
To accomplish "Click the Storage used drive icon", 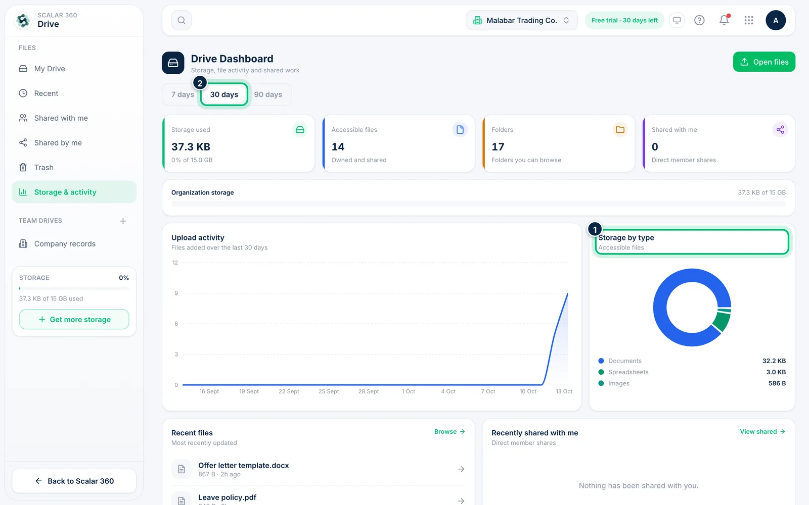I will point(300,130).
